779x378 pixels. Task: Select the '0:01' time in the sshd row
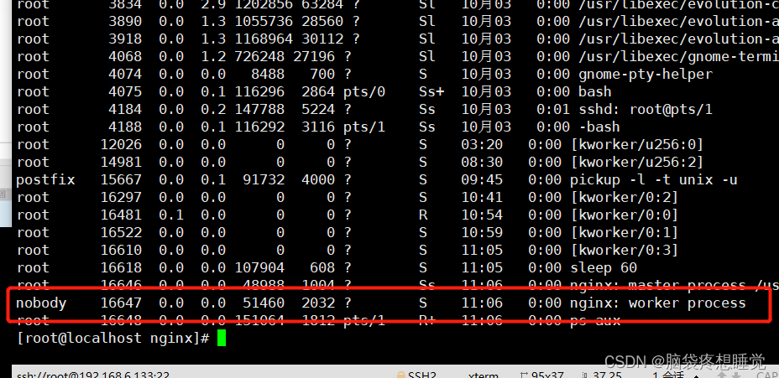(553, 109)
